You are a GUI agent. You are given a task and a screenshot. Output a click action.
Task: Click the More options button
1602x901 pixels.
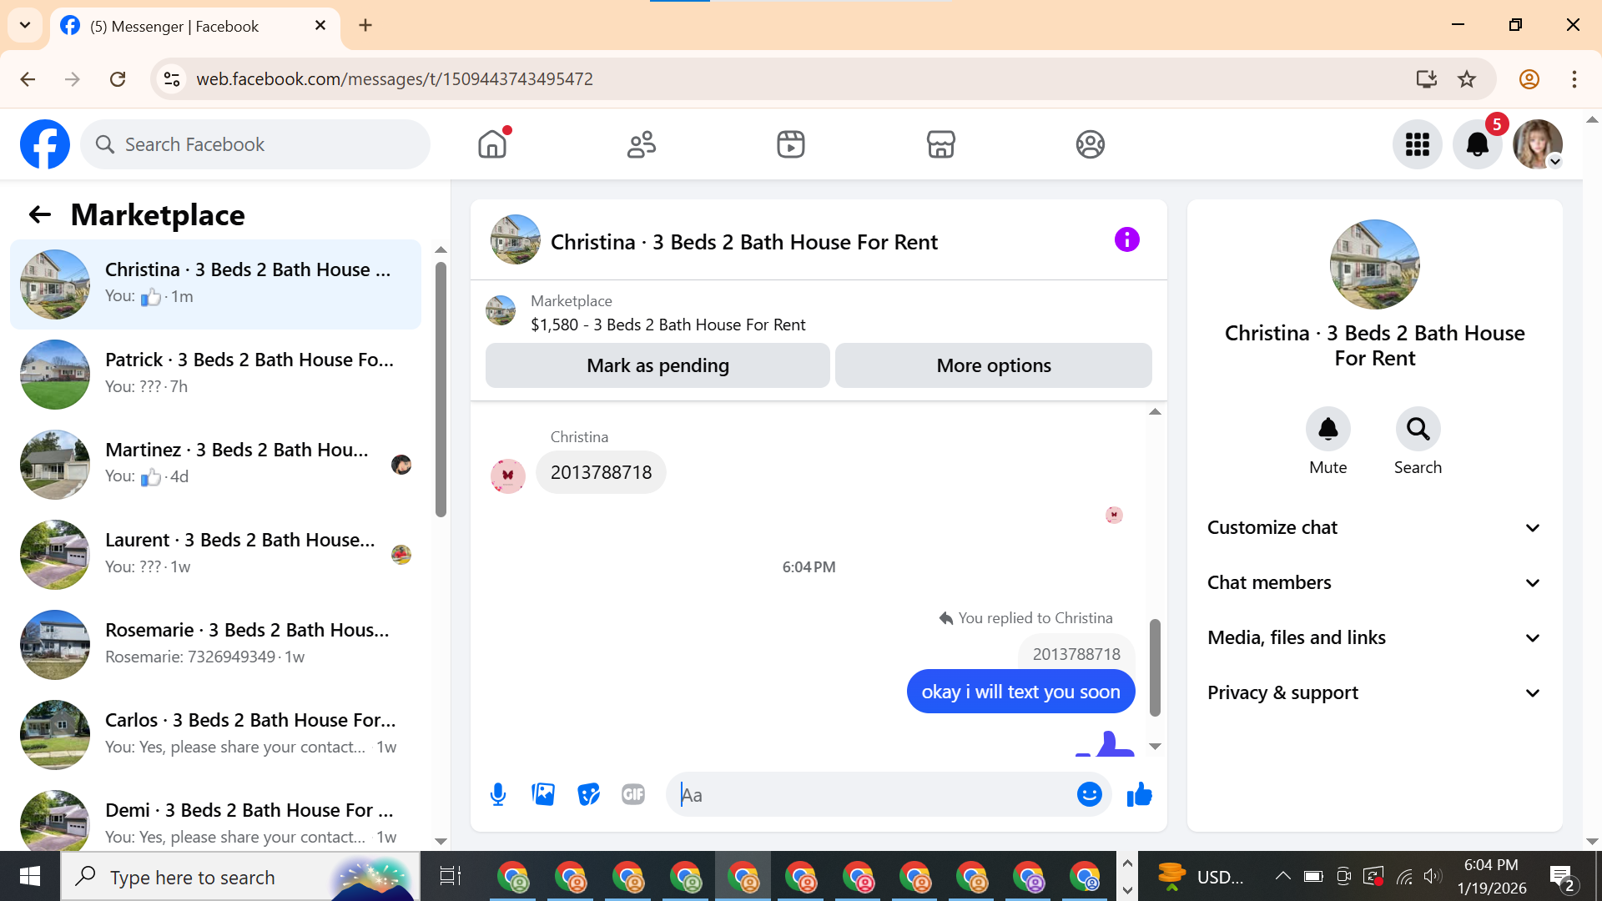click(x=993, y=366)
